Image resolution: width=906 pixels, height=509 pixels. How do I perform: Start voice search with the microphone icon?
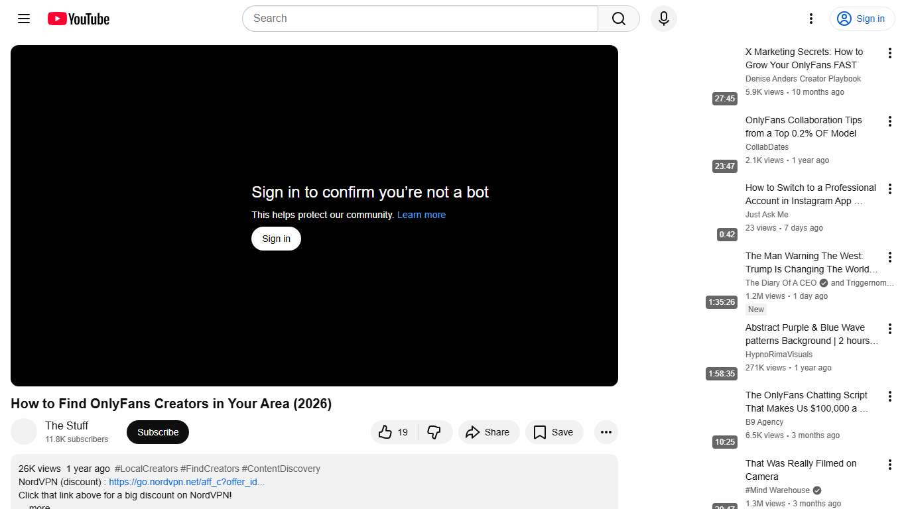[x=663, y=19]
